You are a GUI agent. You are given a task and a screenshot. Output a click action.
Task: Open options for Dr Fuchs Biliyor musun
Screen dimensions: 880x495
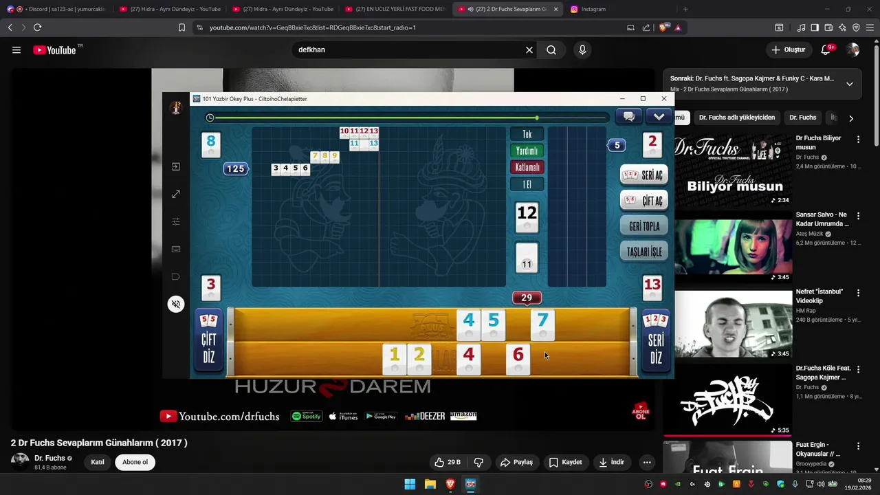tap(858, 139)
